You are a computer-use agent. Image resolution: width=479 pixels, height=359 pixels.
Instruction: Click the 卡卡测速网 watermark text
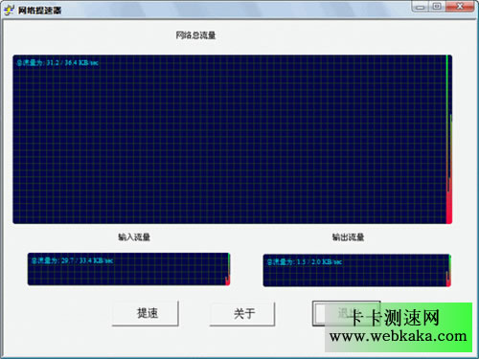(x=395, y=318)
